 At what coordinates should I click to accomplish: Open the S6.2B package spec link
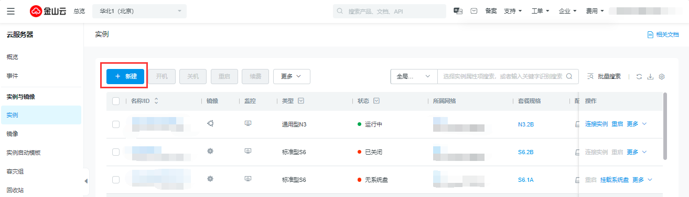[x=525, y=152]
